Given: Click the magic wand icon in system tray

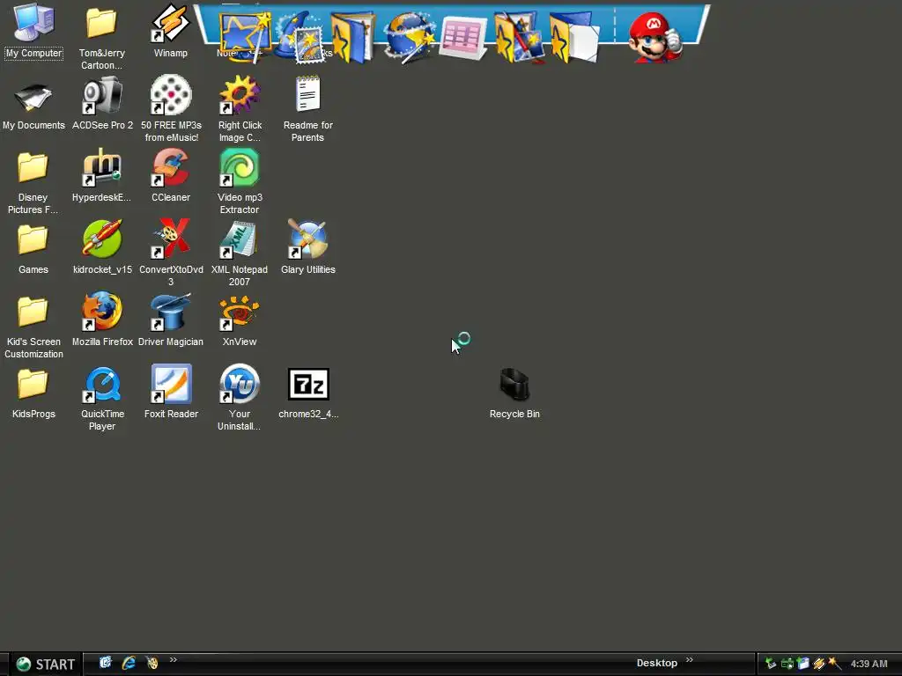Looking at the screenshot, I should pos(835,664).
